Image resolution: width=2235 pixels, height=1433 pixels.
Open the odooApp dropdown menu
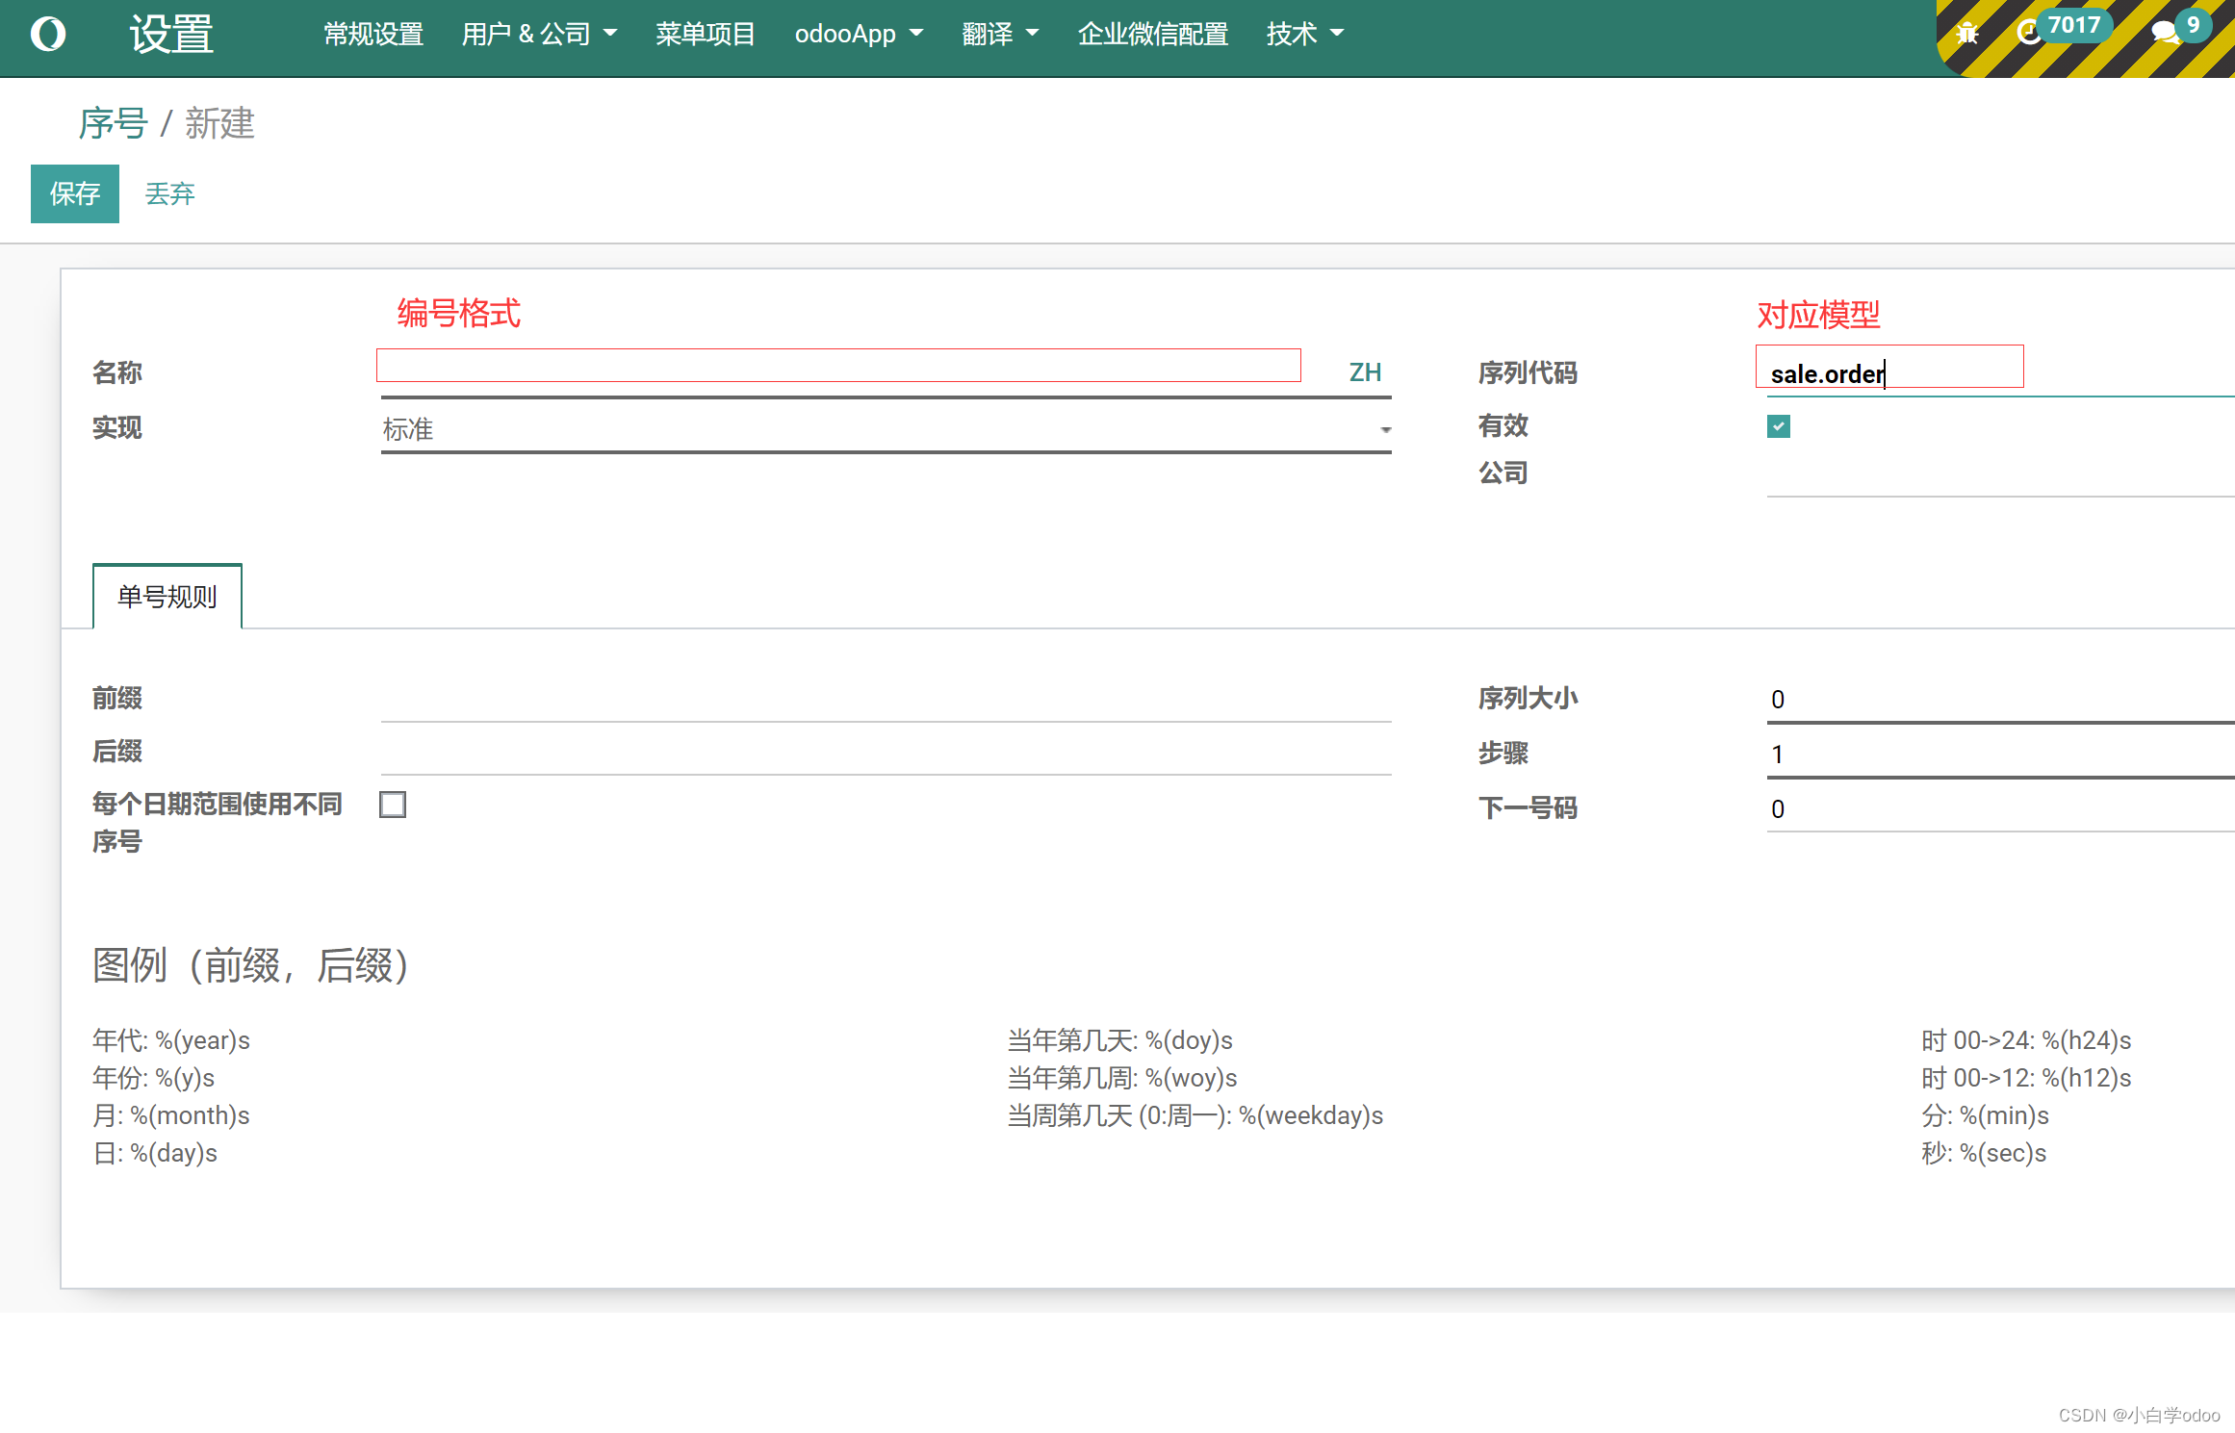[x=858, y=34]
